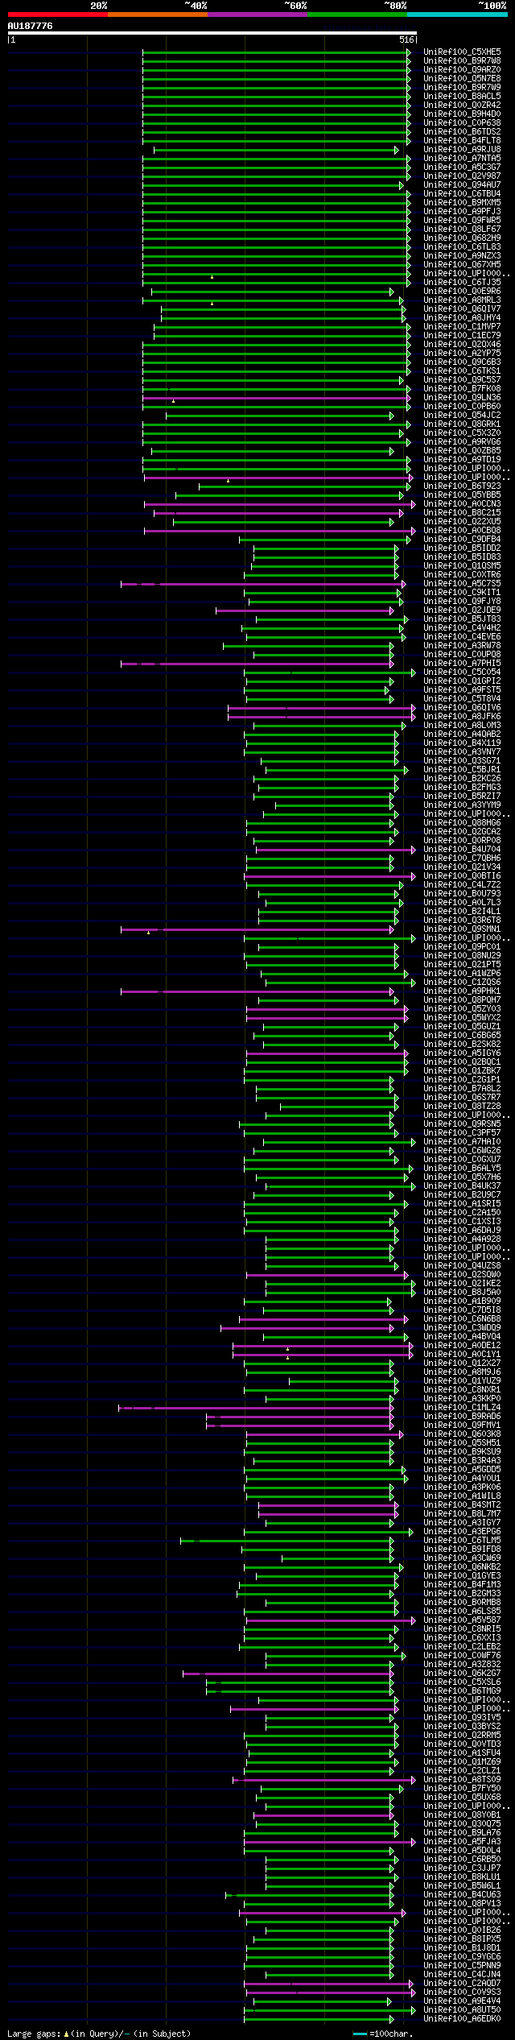Click hit label UniRef100_C6TBU4
The height and width of the screenshot is (2040, 515).
point(462,193)
